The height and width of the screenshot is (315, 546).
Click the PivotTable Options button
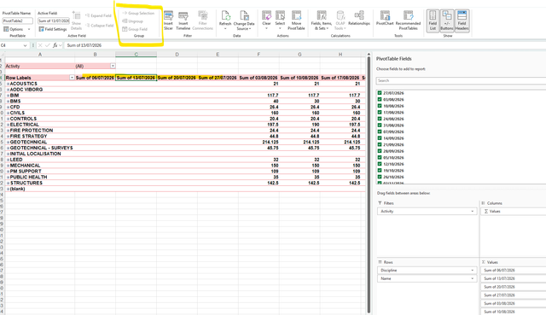14,29
